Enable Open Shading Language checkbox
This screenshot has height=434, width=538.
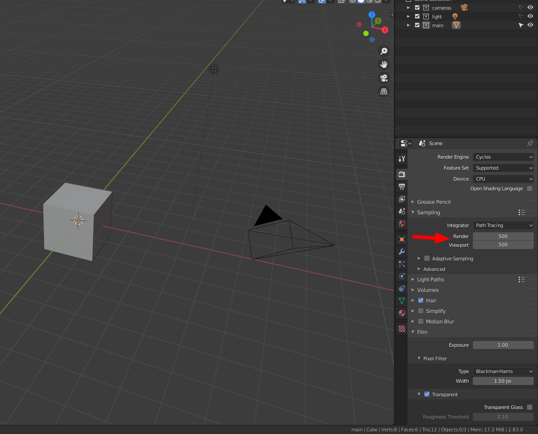tap(530, 189)
